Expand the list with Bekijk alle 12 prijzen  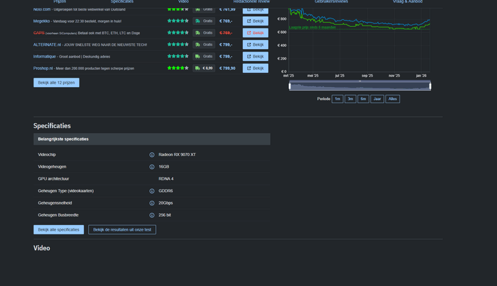[57, 83]
